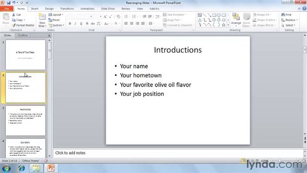
Task: Open the Customize Quick Access Toolbar arrow
Action: pyautogui.click(x=27, y=3)
